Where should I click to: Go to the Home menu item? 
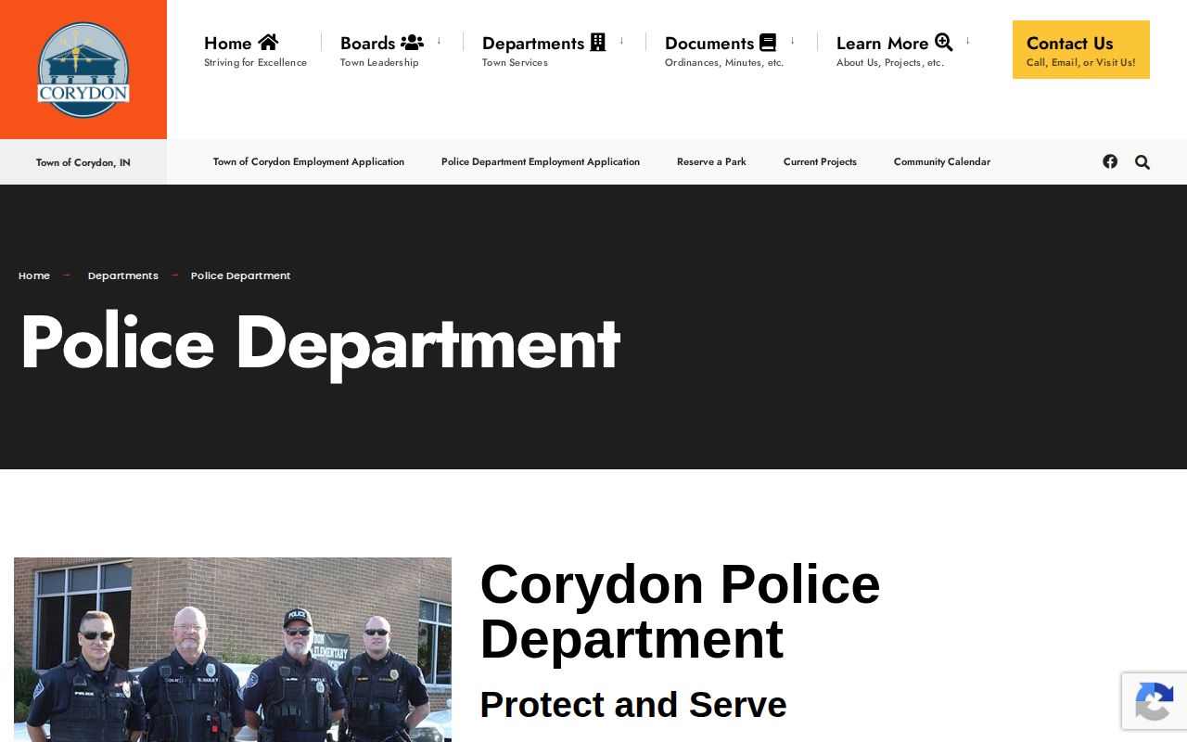(x=255, y=51)
